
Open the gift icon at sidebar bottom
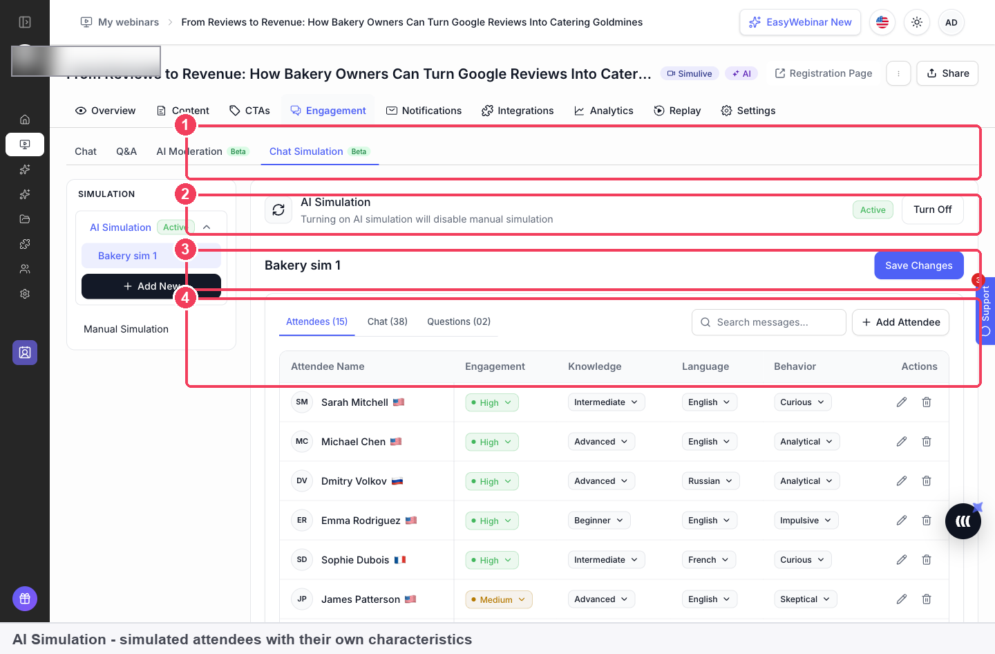25,599
